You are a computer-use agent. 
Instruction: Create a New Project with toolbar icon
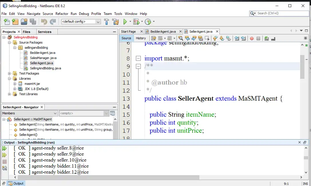pyautogui.click(x=15, y=22)
